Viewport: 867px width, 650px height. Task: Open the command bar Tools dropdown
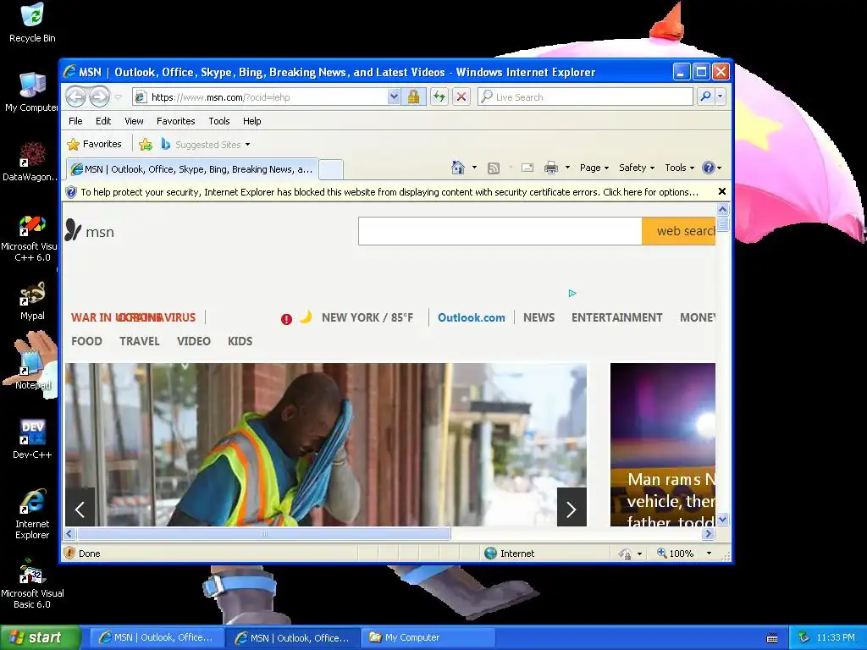click(x=679, y=168)
